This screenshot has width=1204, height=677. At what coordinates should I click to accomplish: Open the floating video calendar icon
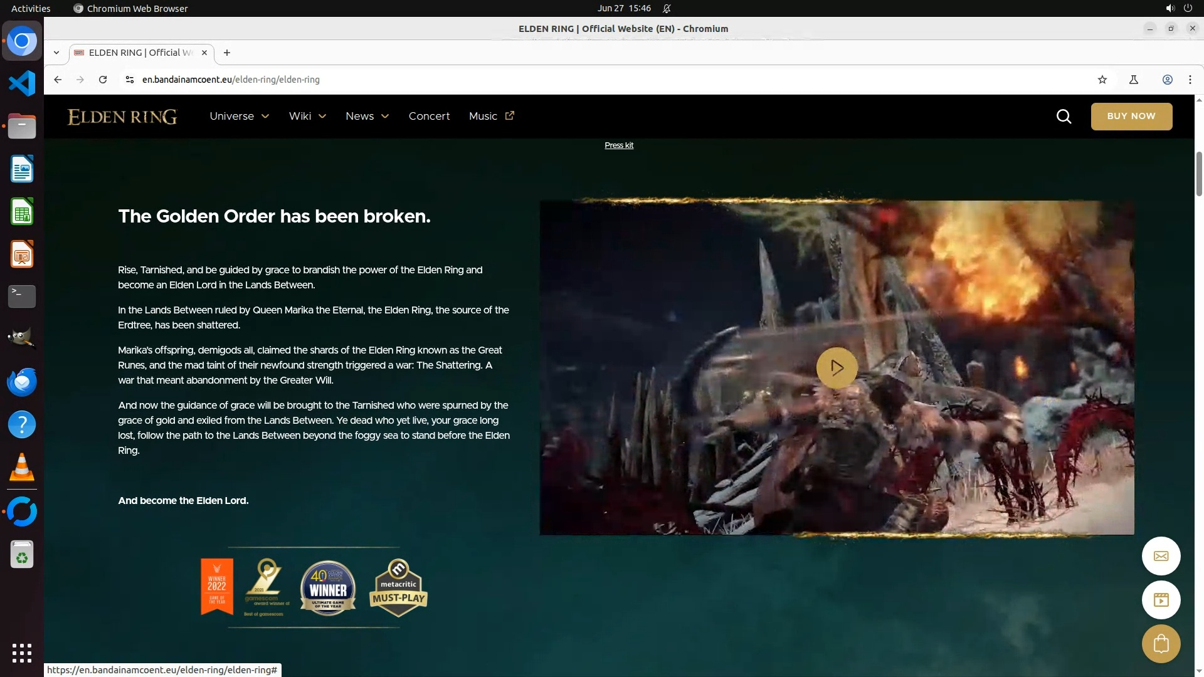tap(1161, 600)
